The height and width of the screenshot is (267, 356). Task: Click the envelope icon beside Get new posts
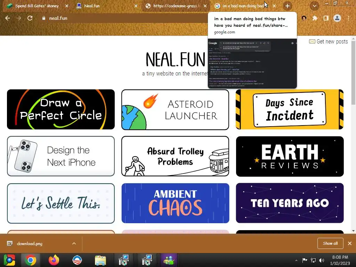(312, 41)
